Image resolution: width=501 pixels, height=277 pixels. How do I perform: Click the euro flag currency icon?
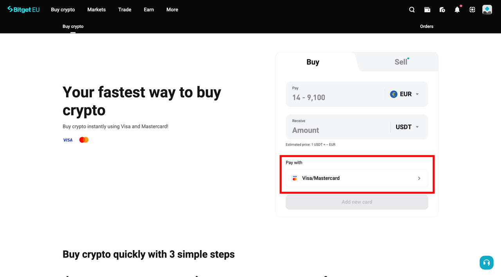click(394, 94)
